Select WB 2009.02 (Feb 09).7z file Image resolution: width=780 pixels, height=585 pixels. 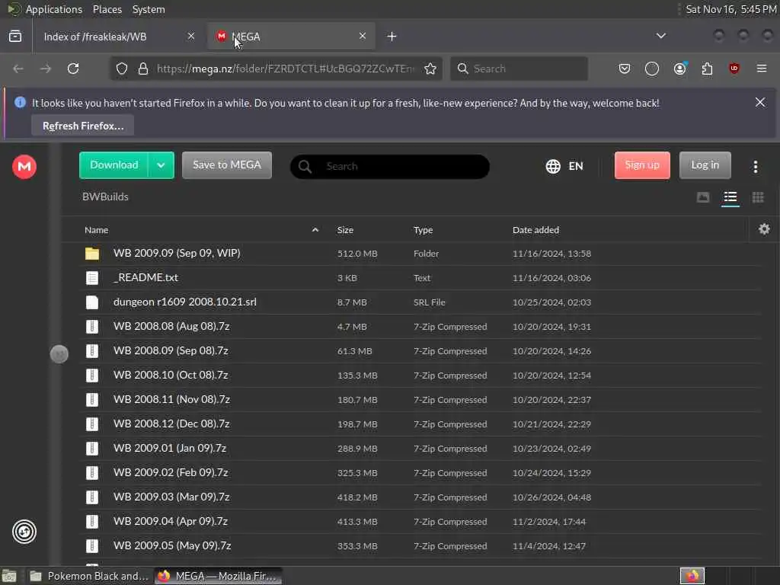click(x=420, y=473)
